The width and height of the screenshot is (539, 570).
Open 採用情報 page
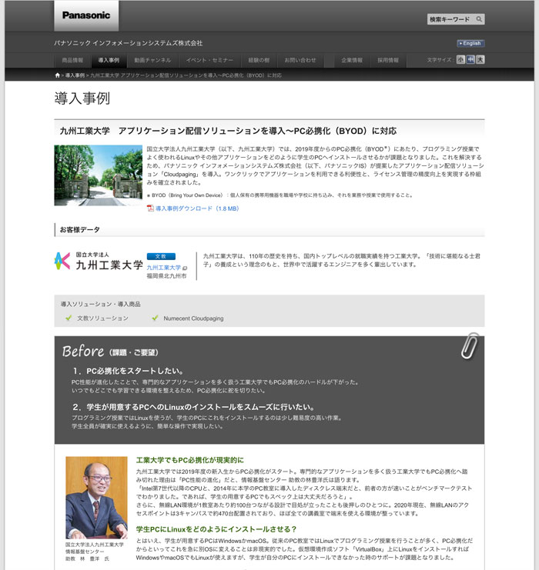(x=388, y=60)
